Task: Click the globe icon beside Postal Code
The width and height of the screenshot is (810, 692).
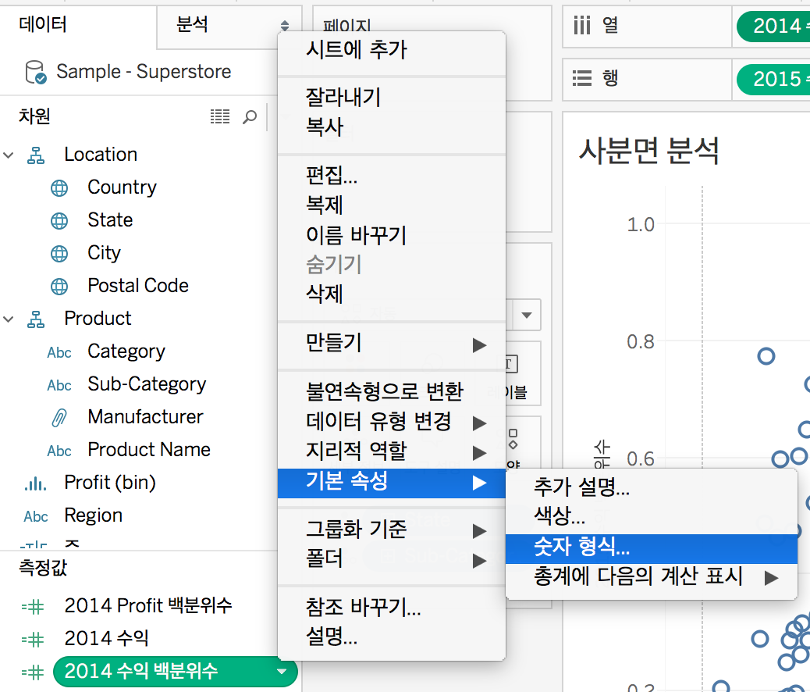Action: click(59, 286)
